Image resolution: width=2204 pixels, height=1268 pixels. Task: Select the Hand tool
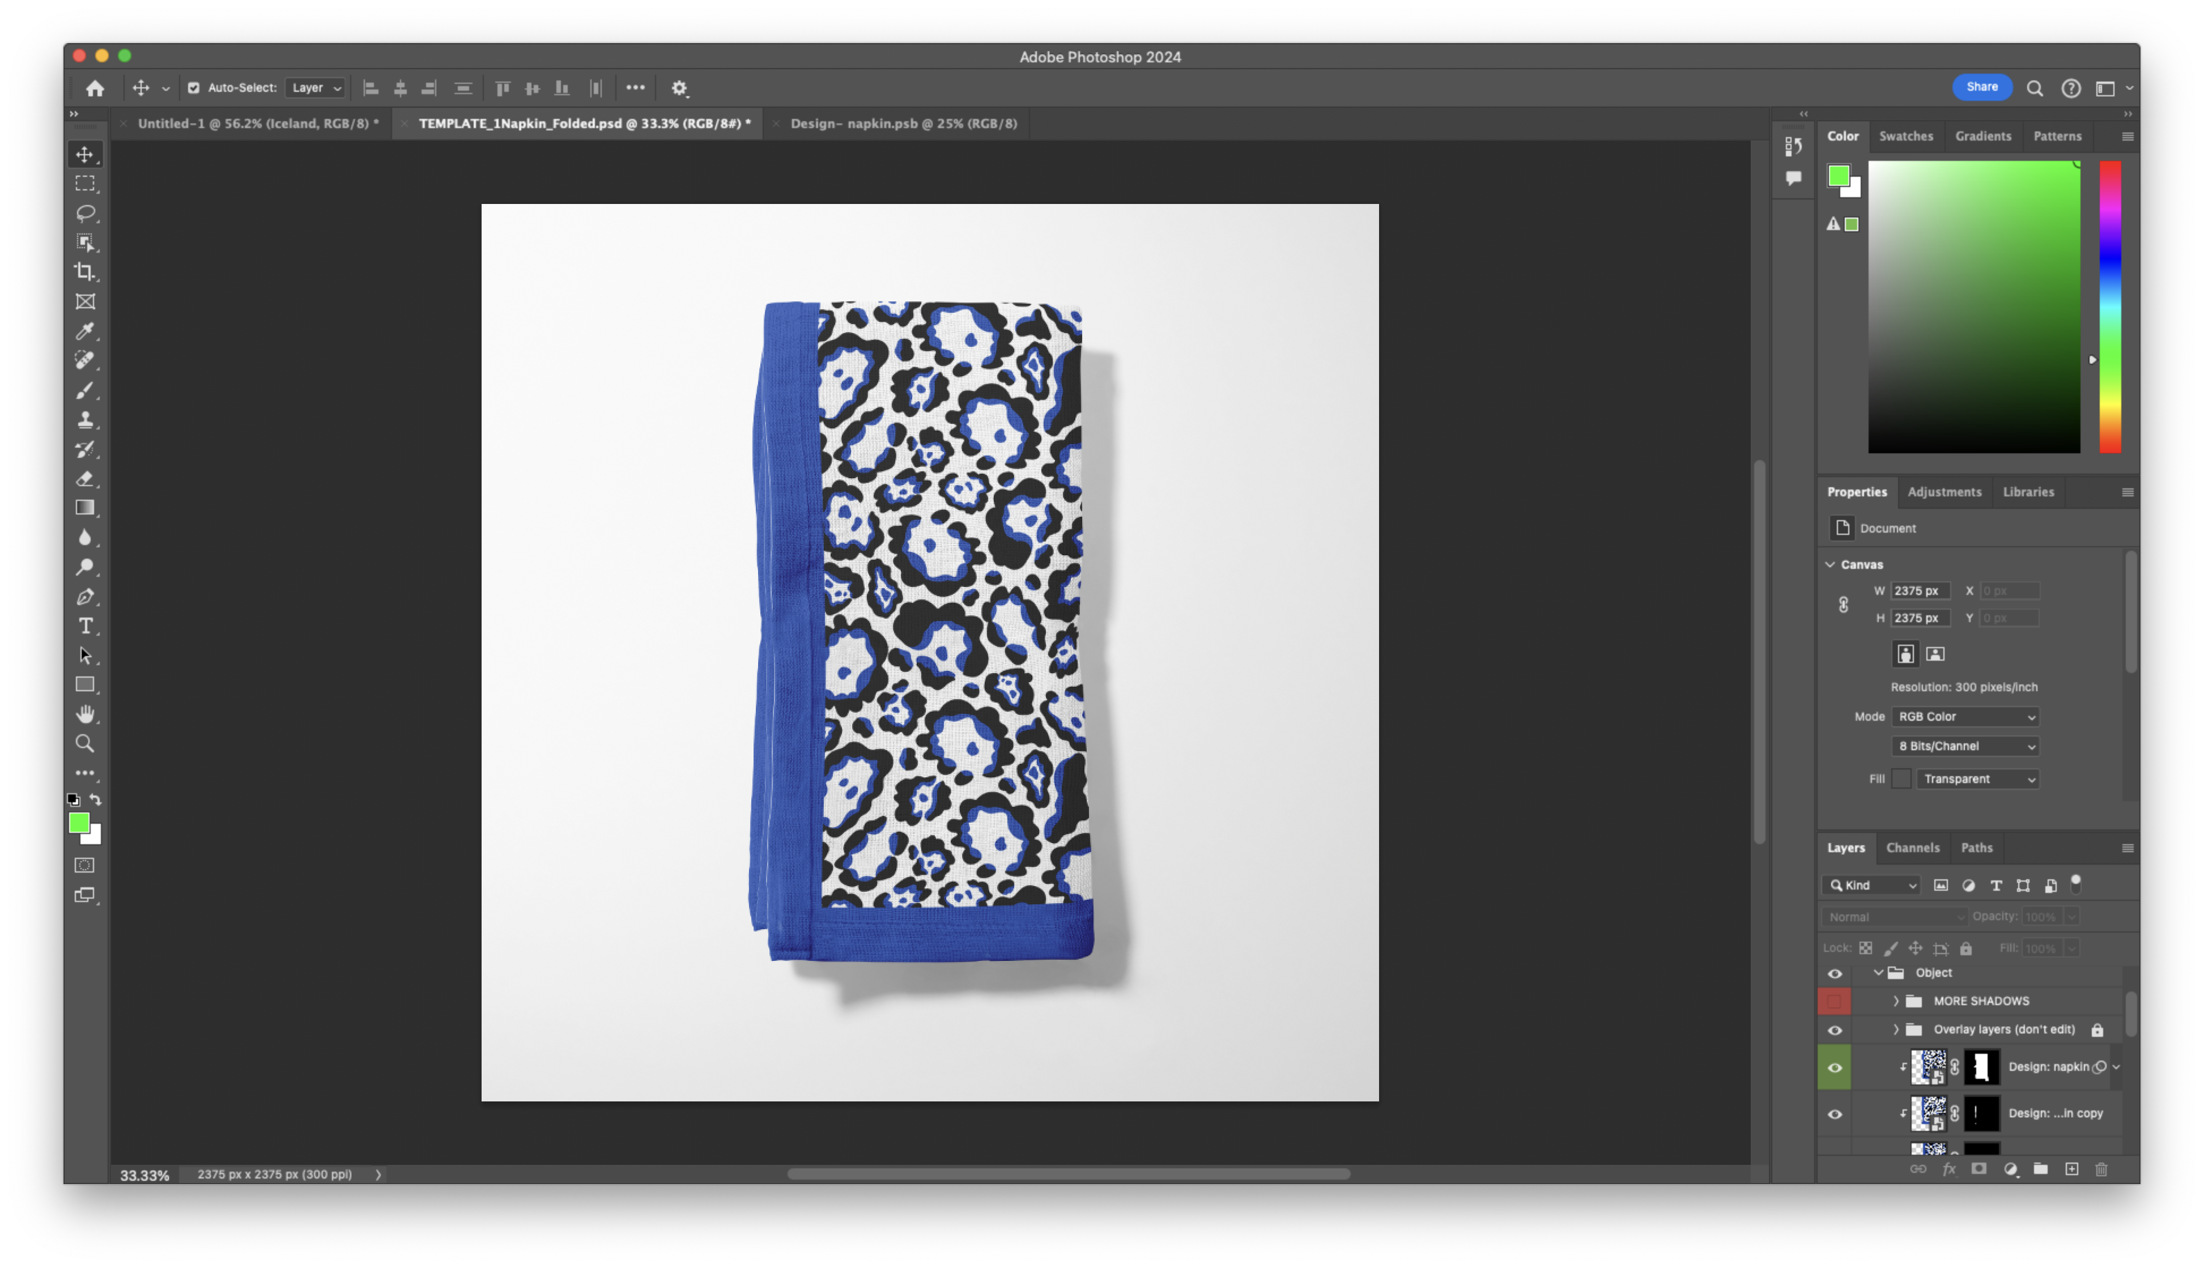click(x=84, y=714)
